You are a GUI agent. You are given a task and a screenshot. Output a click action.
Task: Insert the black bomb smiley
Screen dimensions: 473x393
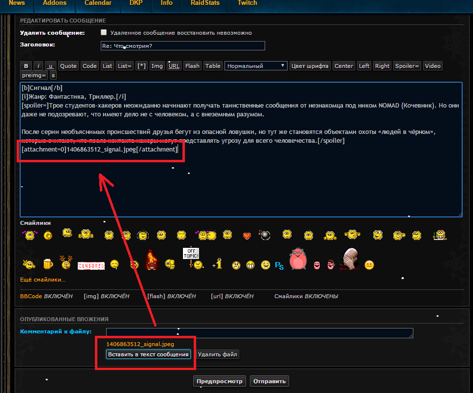[x=265, y=236]
